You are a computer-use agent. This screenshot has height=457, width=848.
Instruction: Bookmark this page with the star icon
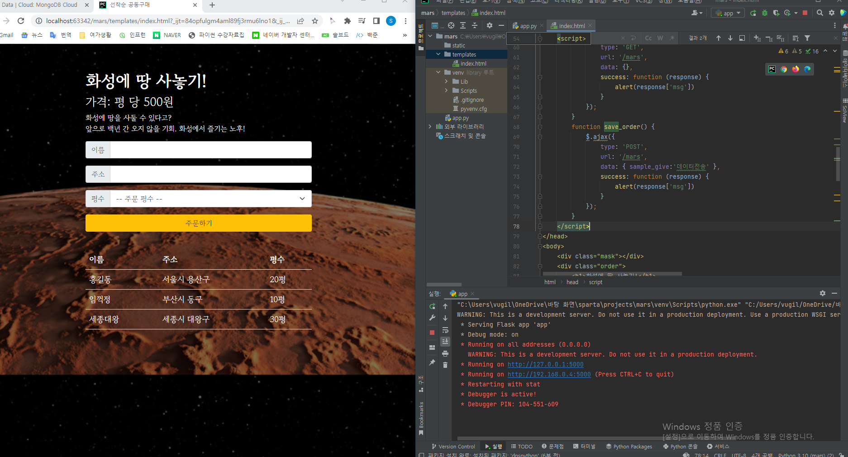315,21
